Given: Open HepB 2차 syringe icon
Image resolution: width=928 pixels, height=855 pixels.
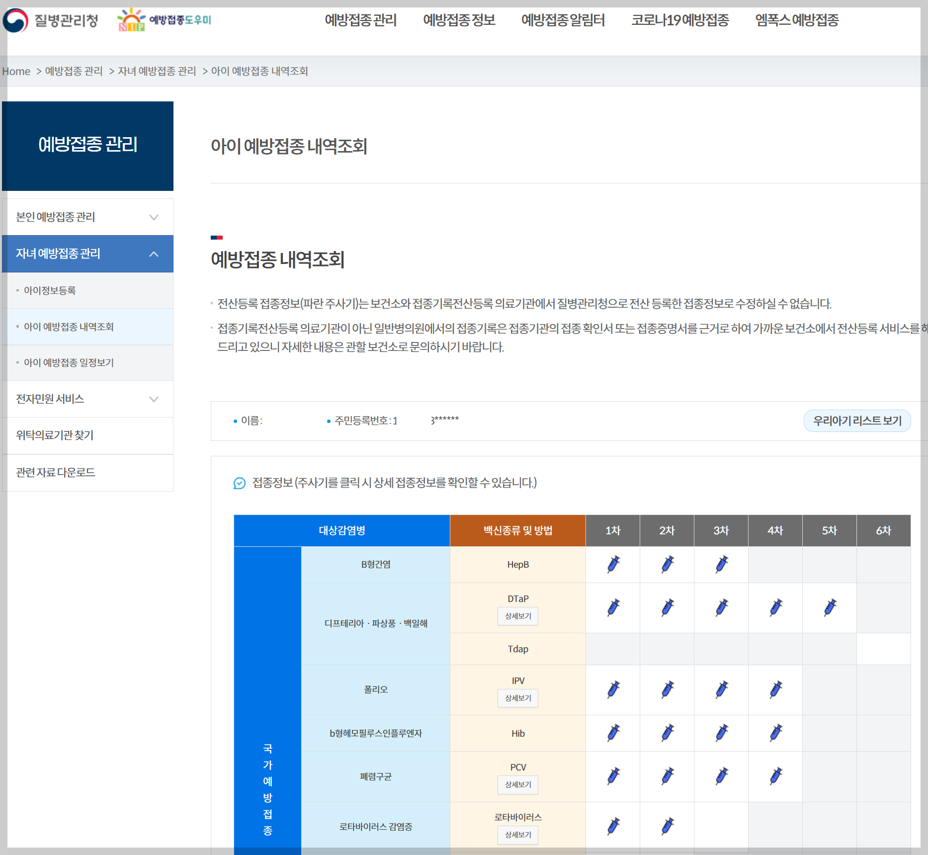Looking at the screenshot, I should pyautogui.click(x=668, y=564).
